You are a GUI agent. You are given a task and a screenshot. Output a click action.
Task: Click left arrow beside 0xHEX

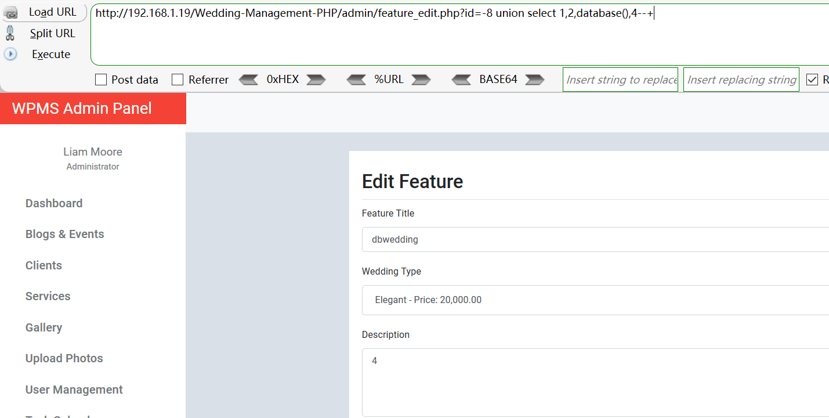248,80
